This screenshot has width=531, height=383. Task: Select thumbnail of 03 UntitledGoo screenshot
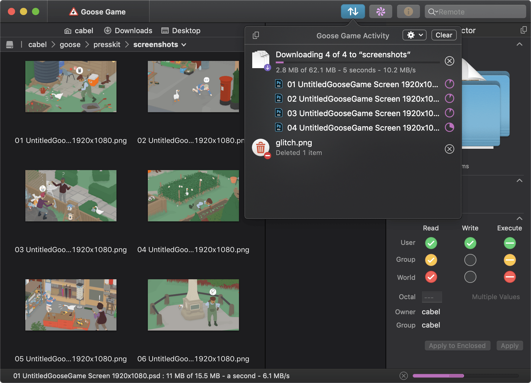pyautogui.click(x=71, y=196)
